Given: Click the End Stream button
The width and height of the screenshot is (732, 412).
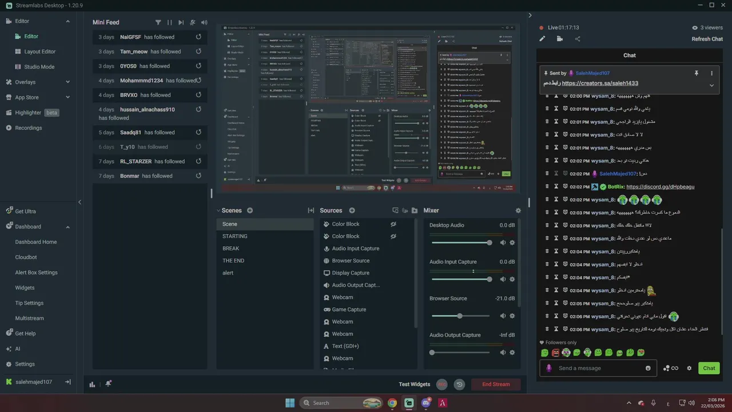Looking at the screenshot, I should (x=496, y=385).
